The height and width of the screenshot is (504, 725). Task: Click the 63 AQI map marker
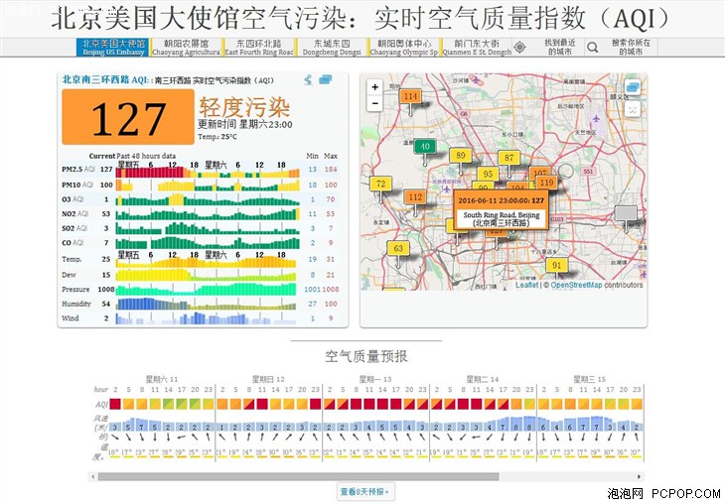(399, 249)
